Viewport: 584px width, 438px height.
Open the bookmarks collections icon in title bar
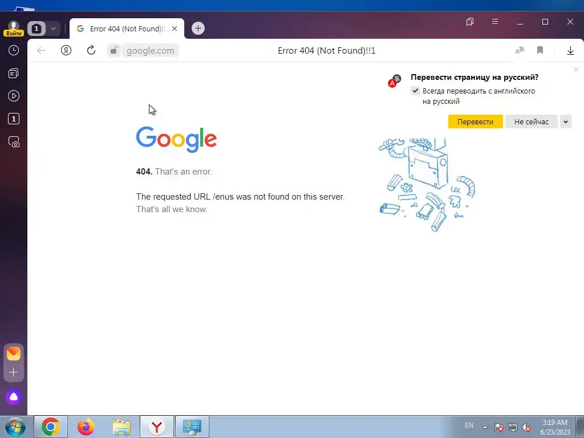tap(470, 22)
